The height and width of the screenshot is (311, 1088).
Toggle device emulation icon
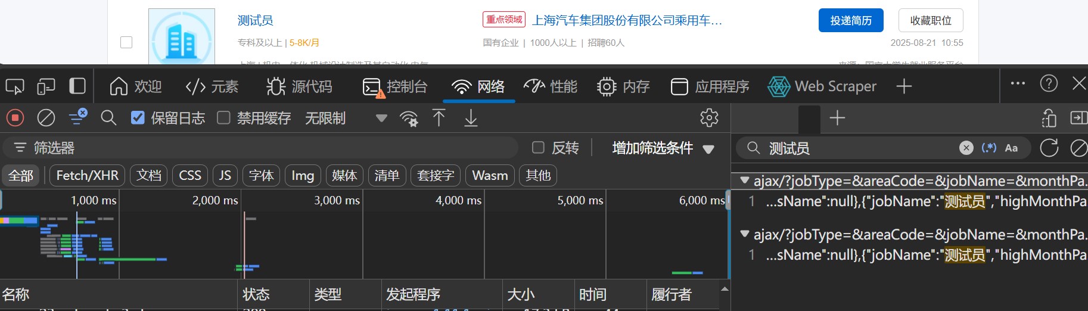tap(46, 86)
